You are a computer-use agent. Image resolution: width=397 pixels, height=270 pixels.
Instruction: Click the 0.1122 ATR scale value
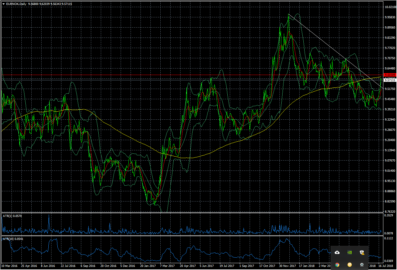(389, 238)
